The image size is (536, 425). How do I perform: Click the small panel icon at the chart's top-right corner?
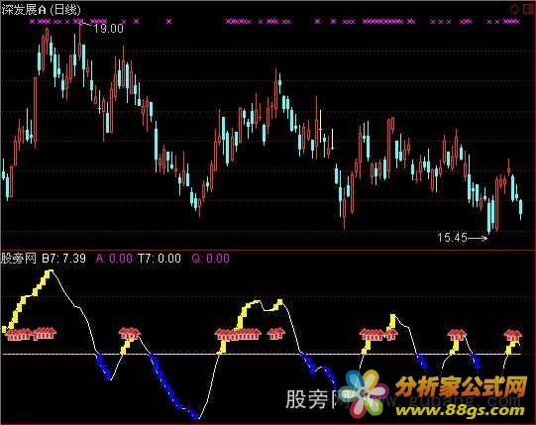click(528, 9)
